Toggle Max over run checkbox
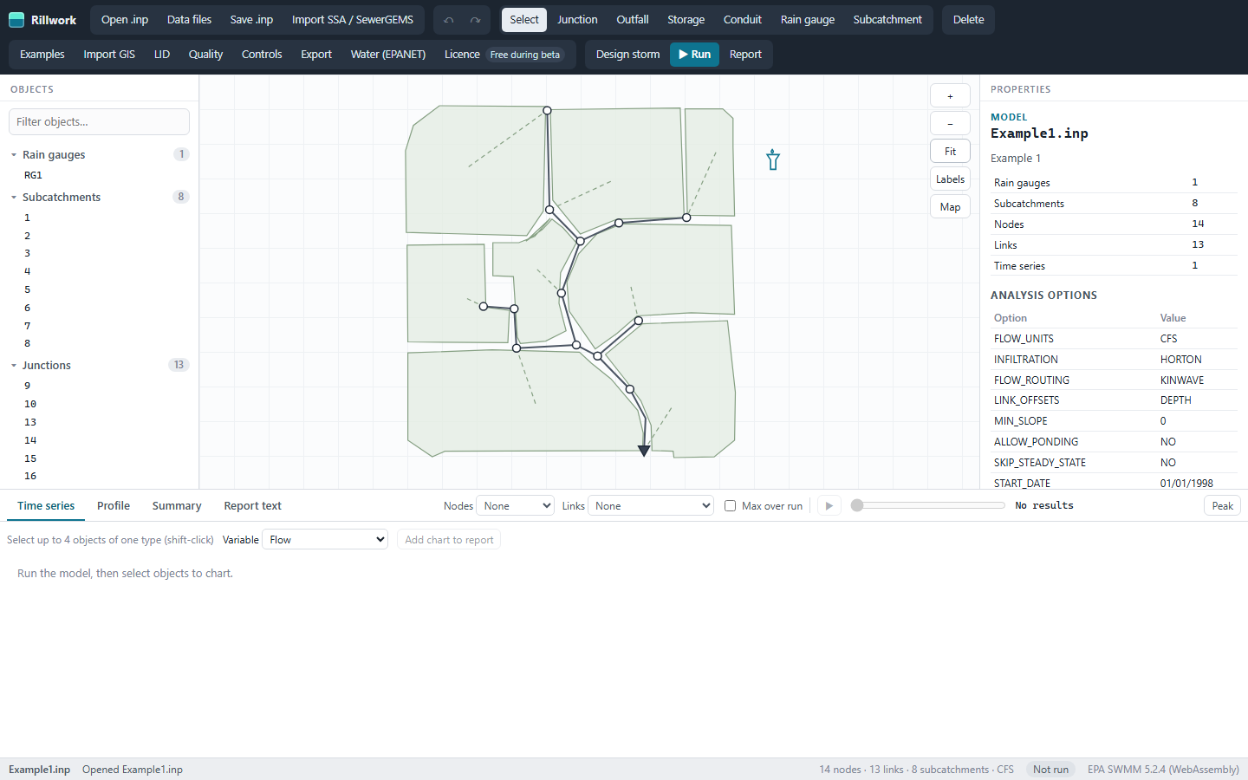The width and height of the screenshot is (1248, 780). (x=730, y=506)
